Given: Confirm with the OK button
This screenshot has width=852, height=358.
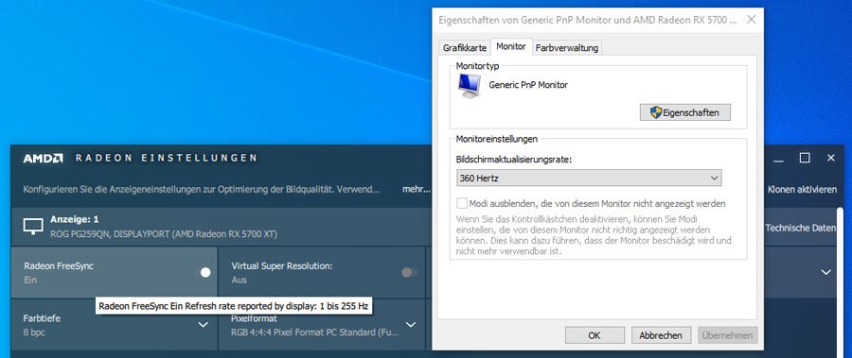Looking at the screenshot, I should pos(595,335).
